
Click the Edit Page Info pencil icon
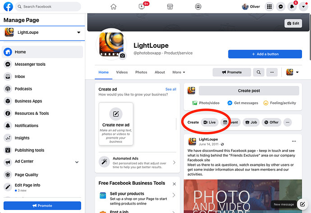click(x=8, y=186)
